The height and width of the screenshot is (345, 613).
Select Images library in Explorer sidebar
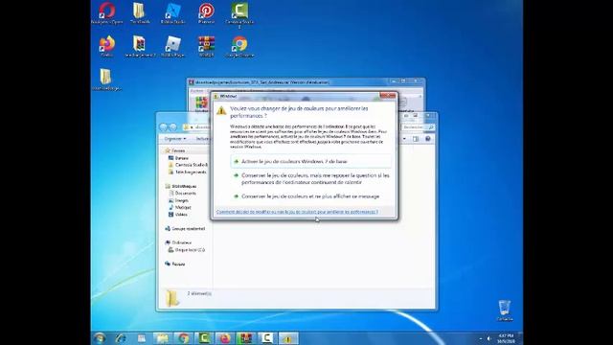(178, 200)
